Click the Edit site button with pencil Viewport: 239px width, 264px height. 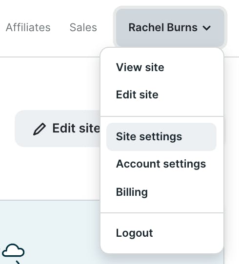(58, 129)
